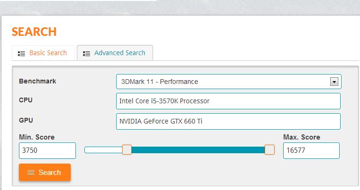Click the orange SEARCH heading
The image size is (360, 190).
(x=34, y=32)
